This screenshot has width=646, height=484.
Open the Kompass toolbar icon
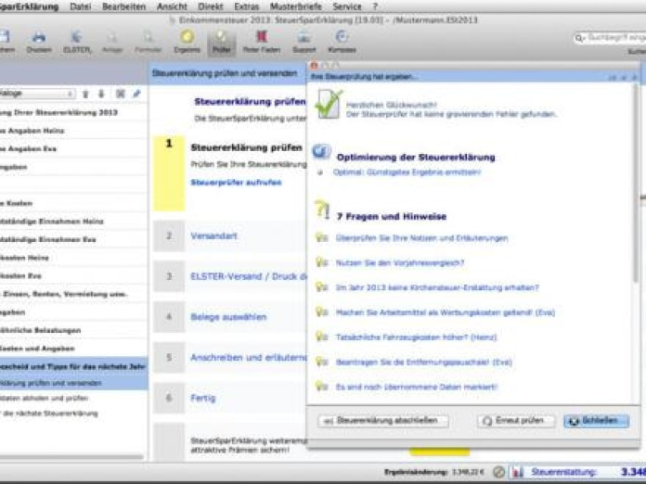(342, 37)
